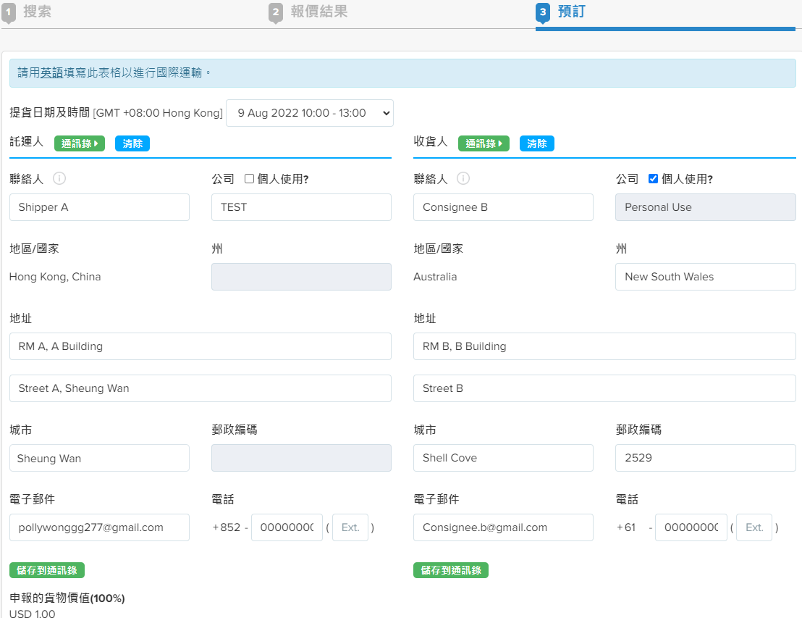Toggle shipper personal use checkbox
Image resolution: width=802 pixels, height=618 pixels.
point(249,179)
